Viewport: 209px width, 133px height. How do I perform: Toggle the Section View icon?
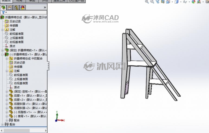tap(163, 2)
